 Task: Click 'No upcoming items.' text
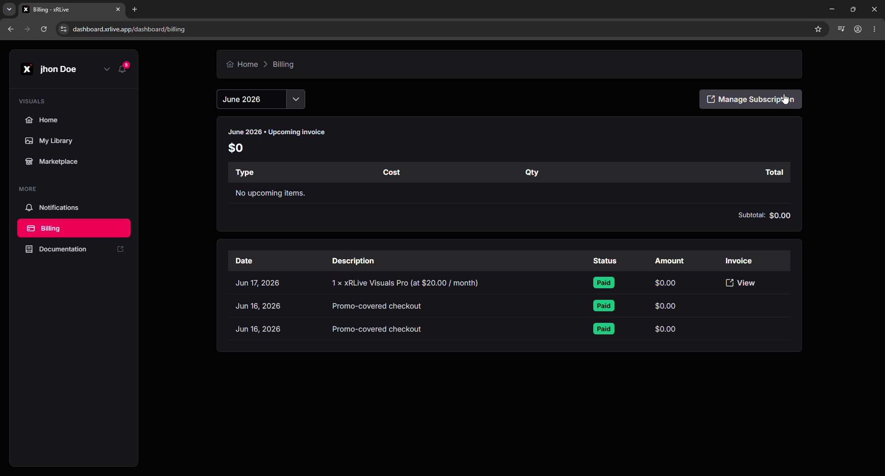point(270,193)
